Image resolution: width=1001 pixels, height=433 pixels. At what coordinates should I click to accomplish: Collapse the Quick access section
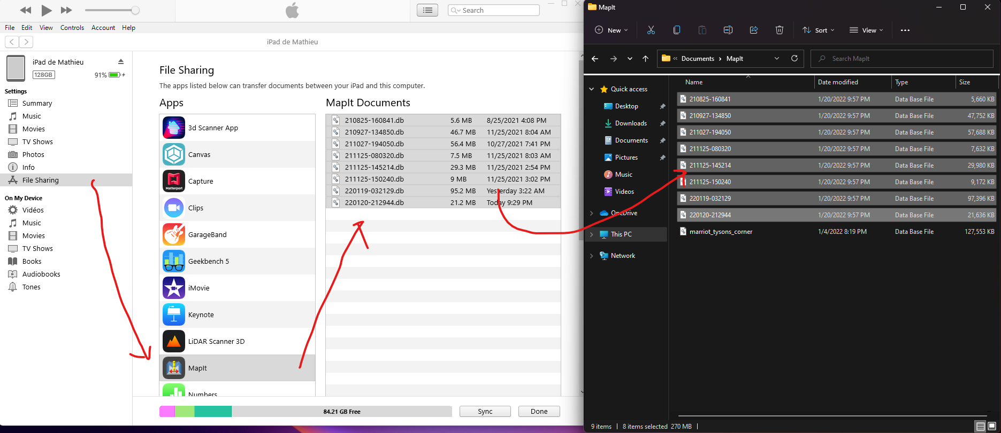[591, 89]
